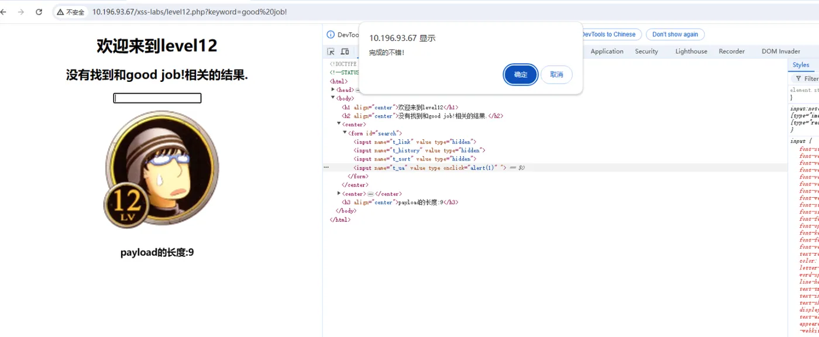This screenshot has width=819, height=337.
Task: Select the input name="t_sort" node
Action: pos(415,159)
